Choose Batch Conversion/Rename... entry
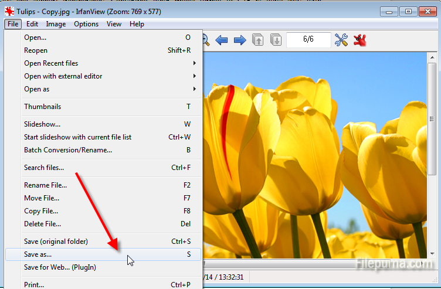The width and height of the screenshot is (441, 289). [68, 150]
